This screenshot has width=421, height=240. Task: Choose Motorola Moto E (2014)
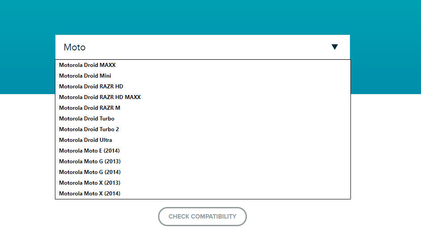pos(203,151)
